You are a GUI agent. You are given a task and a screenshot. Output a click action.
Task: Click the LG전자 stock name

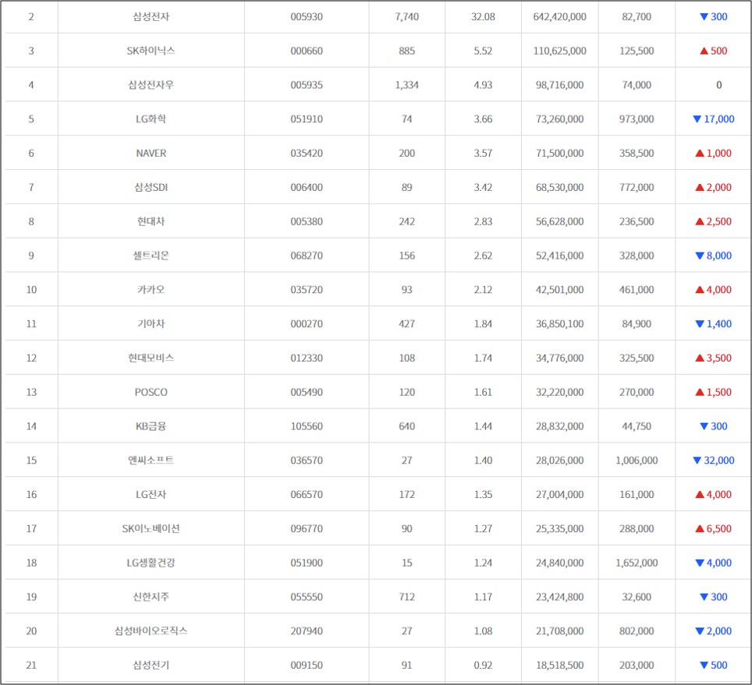[151, 494]
